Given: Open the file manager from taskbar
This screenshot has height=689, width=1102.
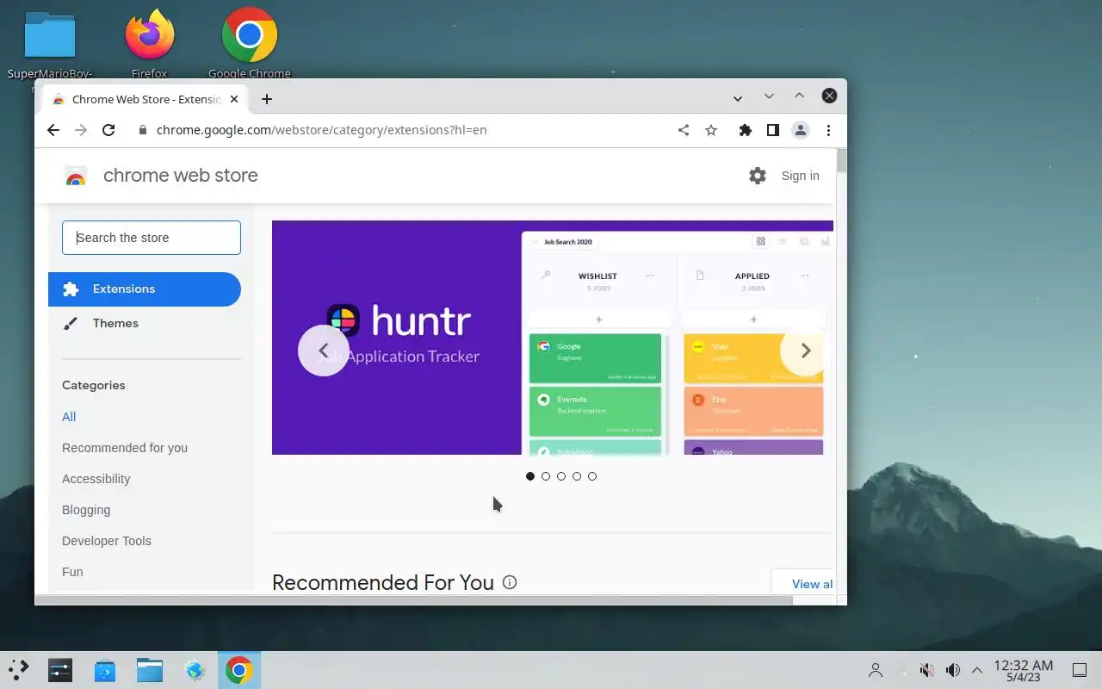Looking at the screenshot, I should click(150, 670).
